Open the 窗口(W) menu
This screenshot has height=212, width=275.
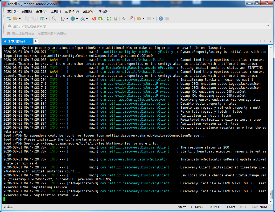click(89, 11)
